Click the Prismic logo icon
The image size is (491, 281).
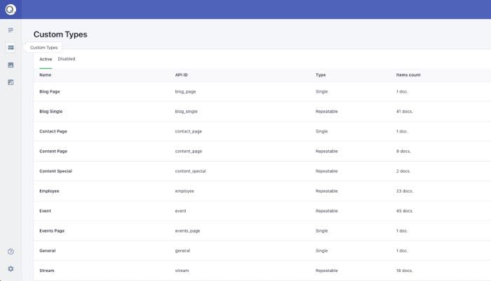(x=11, y=9)
